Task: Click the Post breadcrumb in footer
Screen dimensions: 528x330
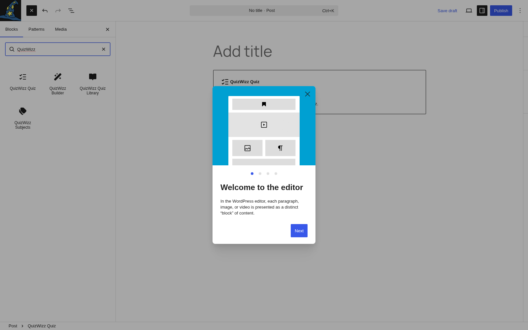Action: 13,326
